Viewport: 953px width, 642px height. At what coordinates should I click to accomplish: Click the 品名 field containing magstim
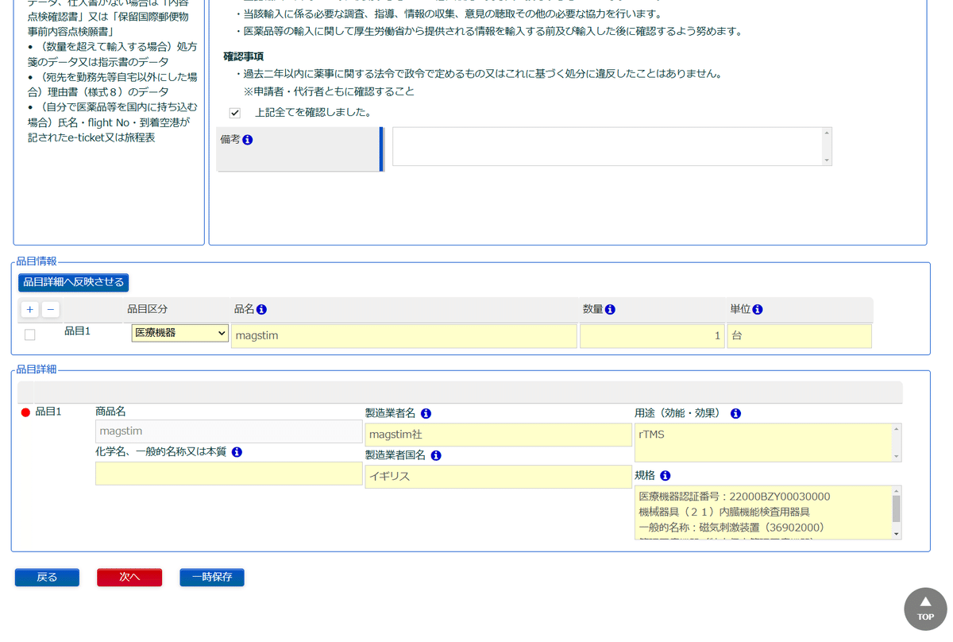pos(404,336)
